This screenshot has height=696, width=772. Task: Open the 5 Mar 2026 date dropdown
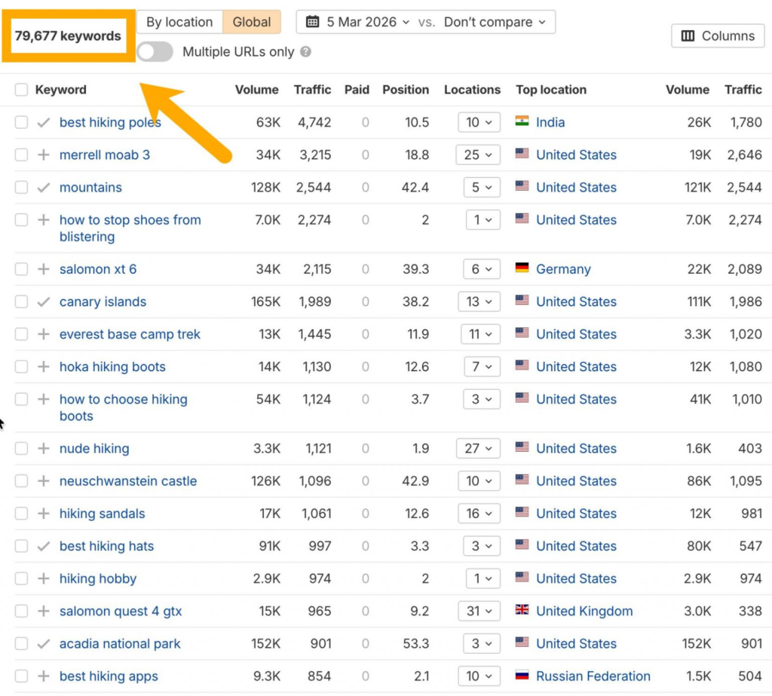[358, 22]
